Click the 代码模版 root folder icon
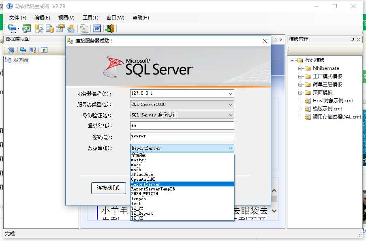Screen dimensions: 366x241 (x=300, y=61)
